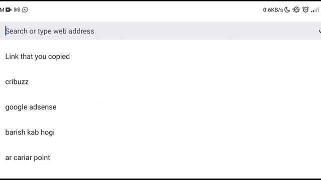Tap the WhatsApp notification icon
Viewport: 321px width, 180px height.
[x=25, y=9]
